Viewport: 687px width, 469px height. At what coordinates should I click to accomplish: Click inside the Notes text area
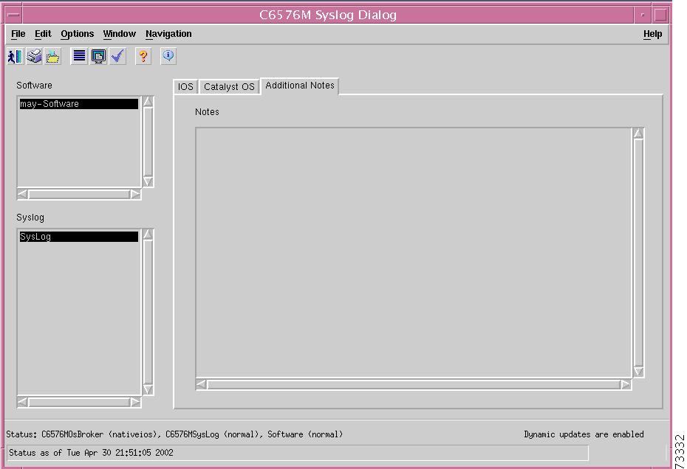click(x=413, y=252)
